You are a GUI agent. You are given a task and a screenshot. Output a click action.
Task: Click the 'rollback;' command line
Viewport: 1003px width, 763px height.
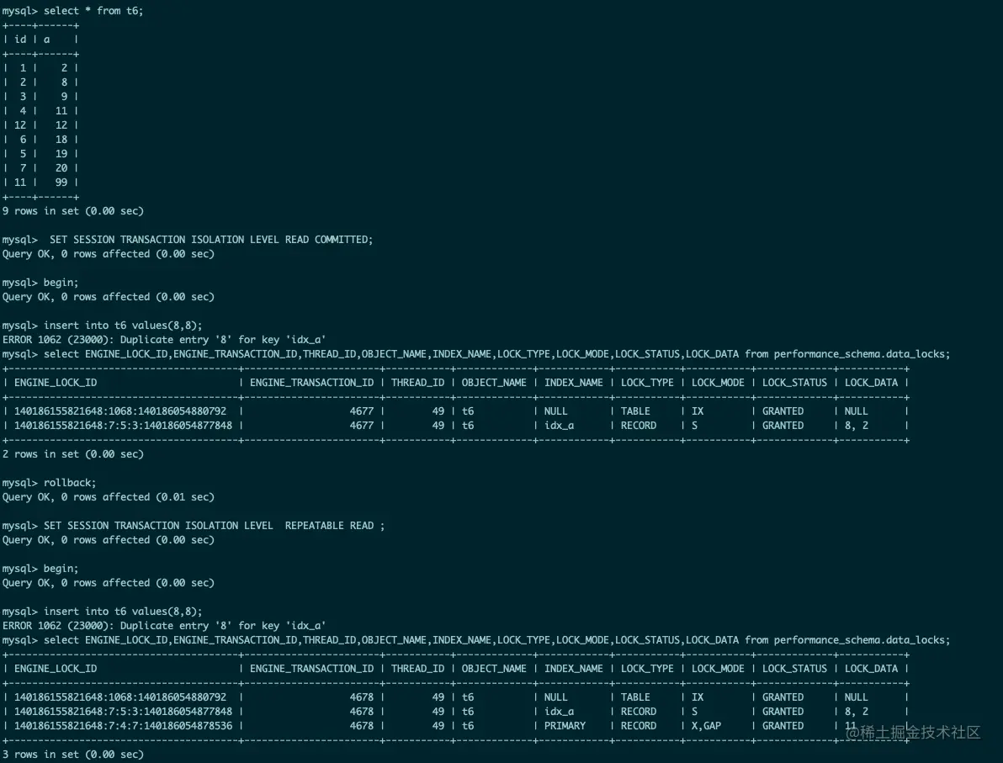click(x=70, y=483)
